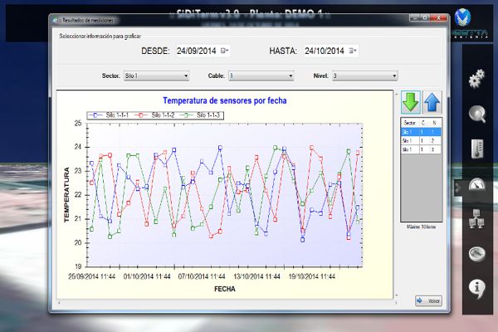The height and width of the screenshot is (332, 498).
Task: Click the sidebar collapse arrow on right panel
Action: 457,188
